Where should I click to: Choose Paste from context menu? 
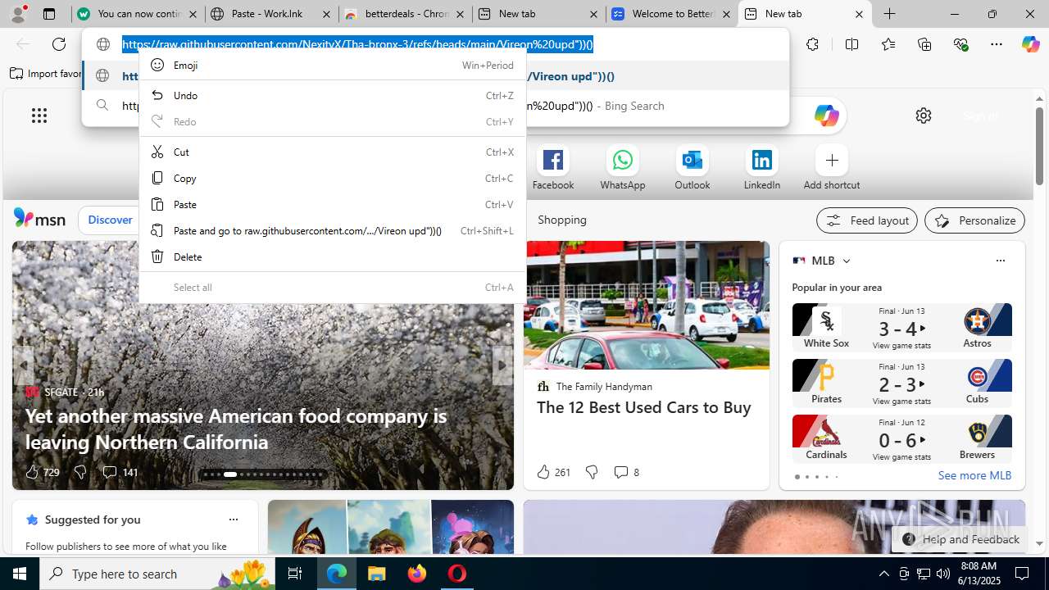tap(332, 205)
